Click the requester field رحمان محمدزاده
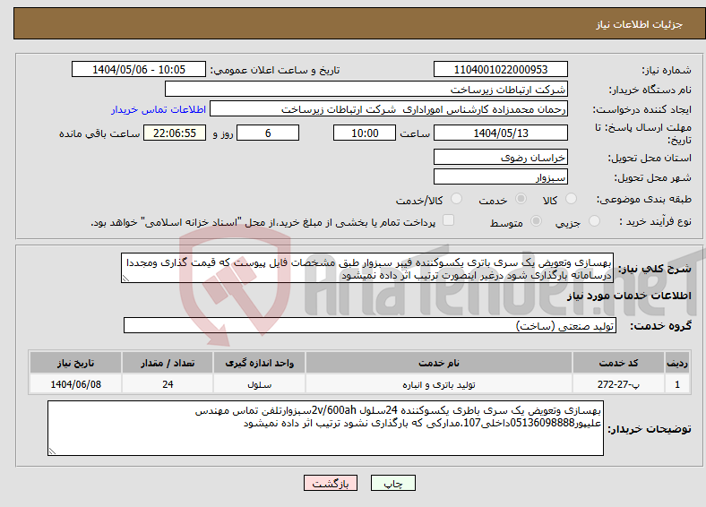706x507 pixels. pyautogui.click(x=389, y=109)
